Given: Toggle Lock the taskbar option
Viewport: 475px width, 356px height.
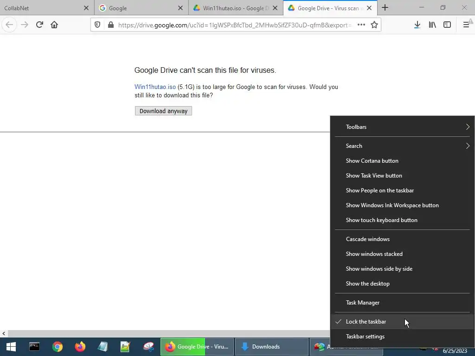Looking at the screenshot, I should tap(402, 322).
